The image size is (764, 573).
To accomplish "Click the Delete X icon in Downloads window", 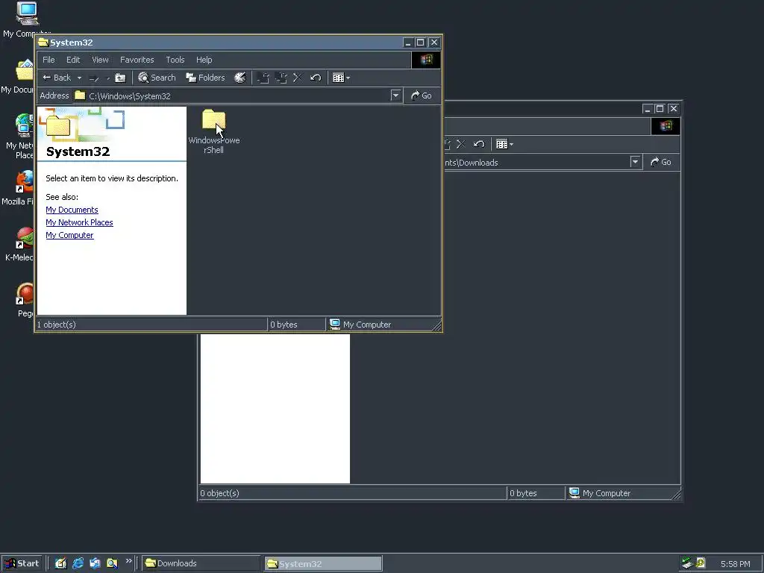I will (x=461, y=144).
